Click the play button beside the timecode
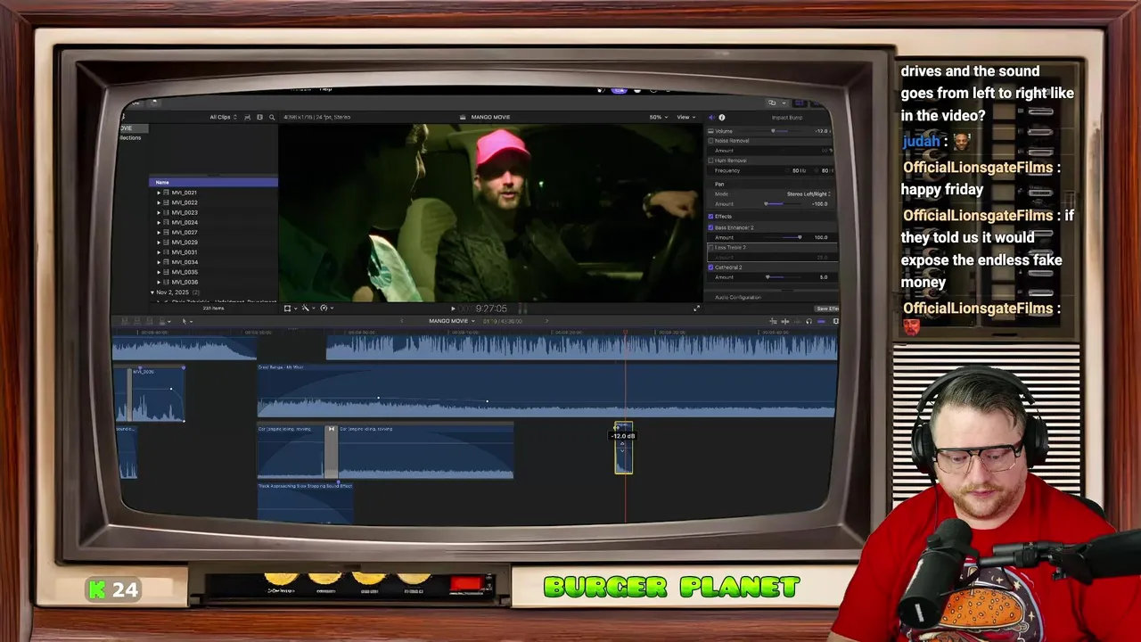1141x642 pixels. pos(453,309)
